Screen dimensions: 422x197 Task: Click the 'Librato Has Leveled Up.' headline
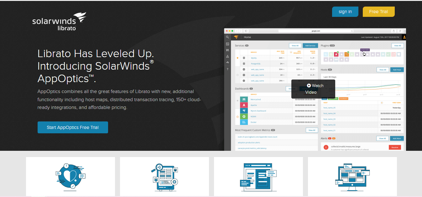coord(96,54)
